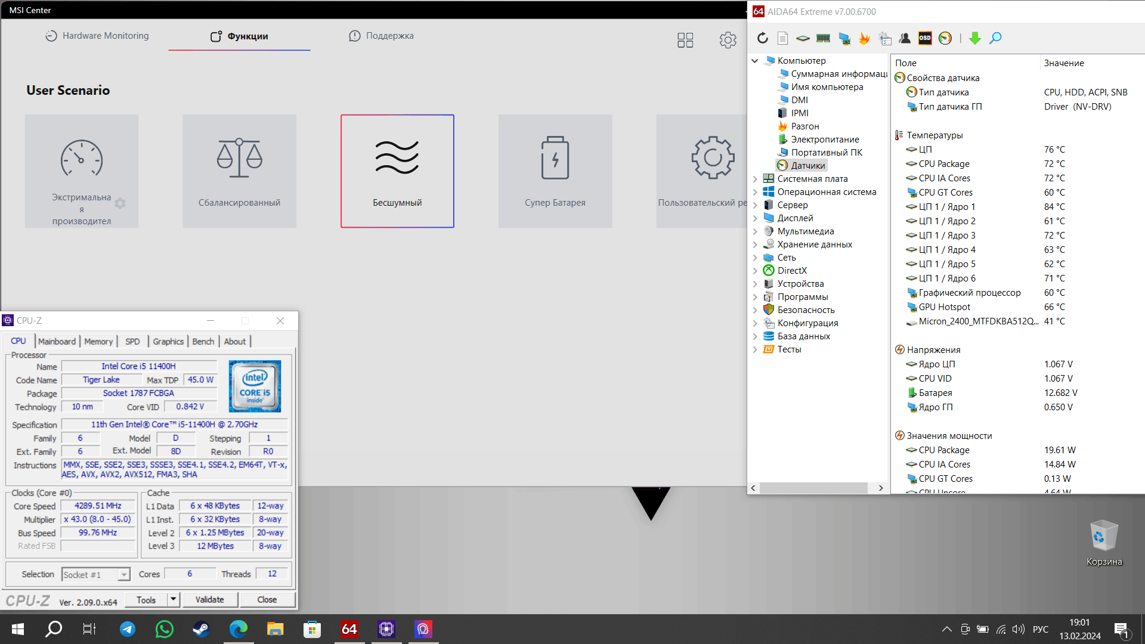Image resolution: width=1145 pixels, height=644 pixels.
Task: Click the AIDA64 user profile toolbar icon
Action: coord(905,38)
